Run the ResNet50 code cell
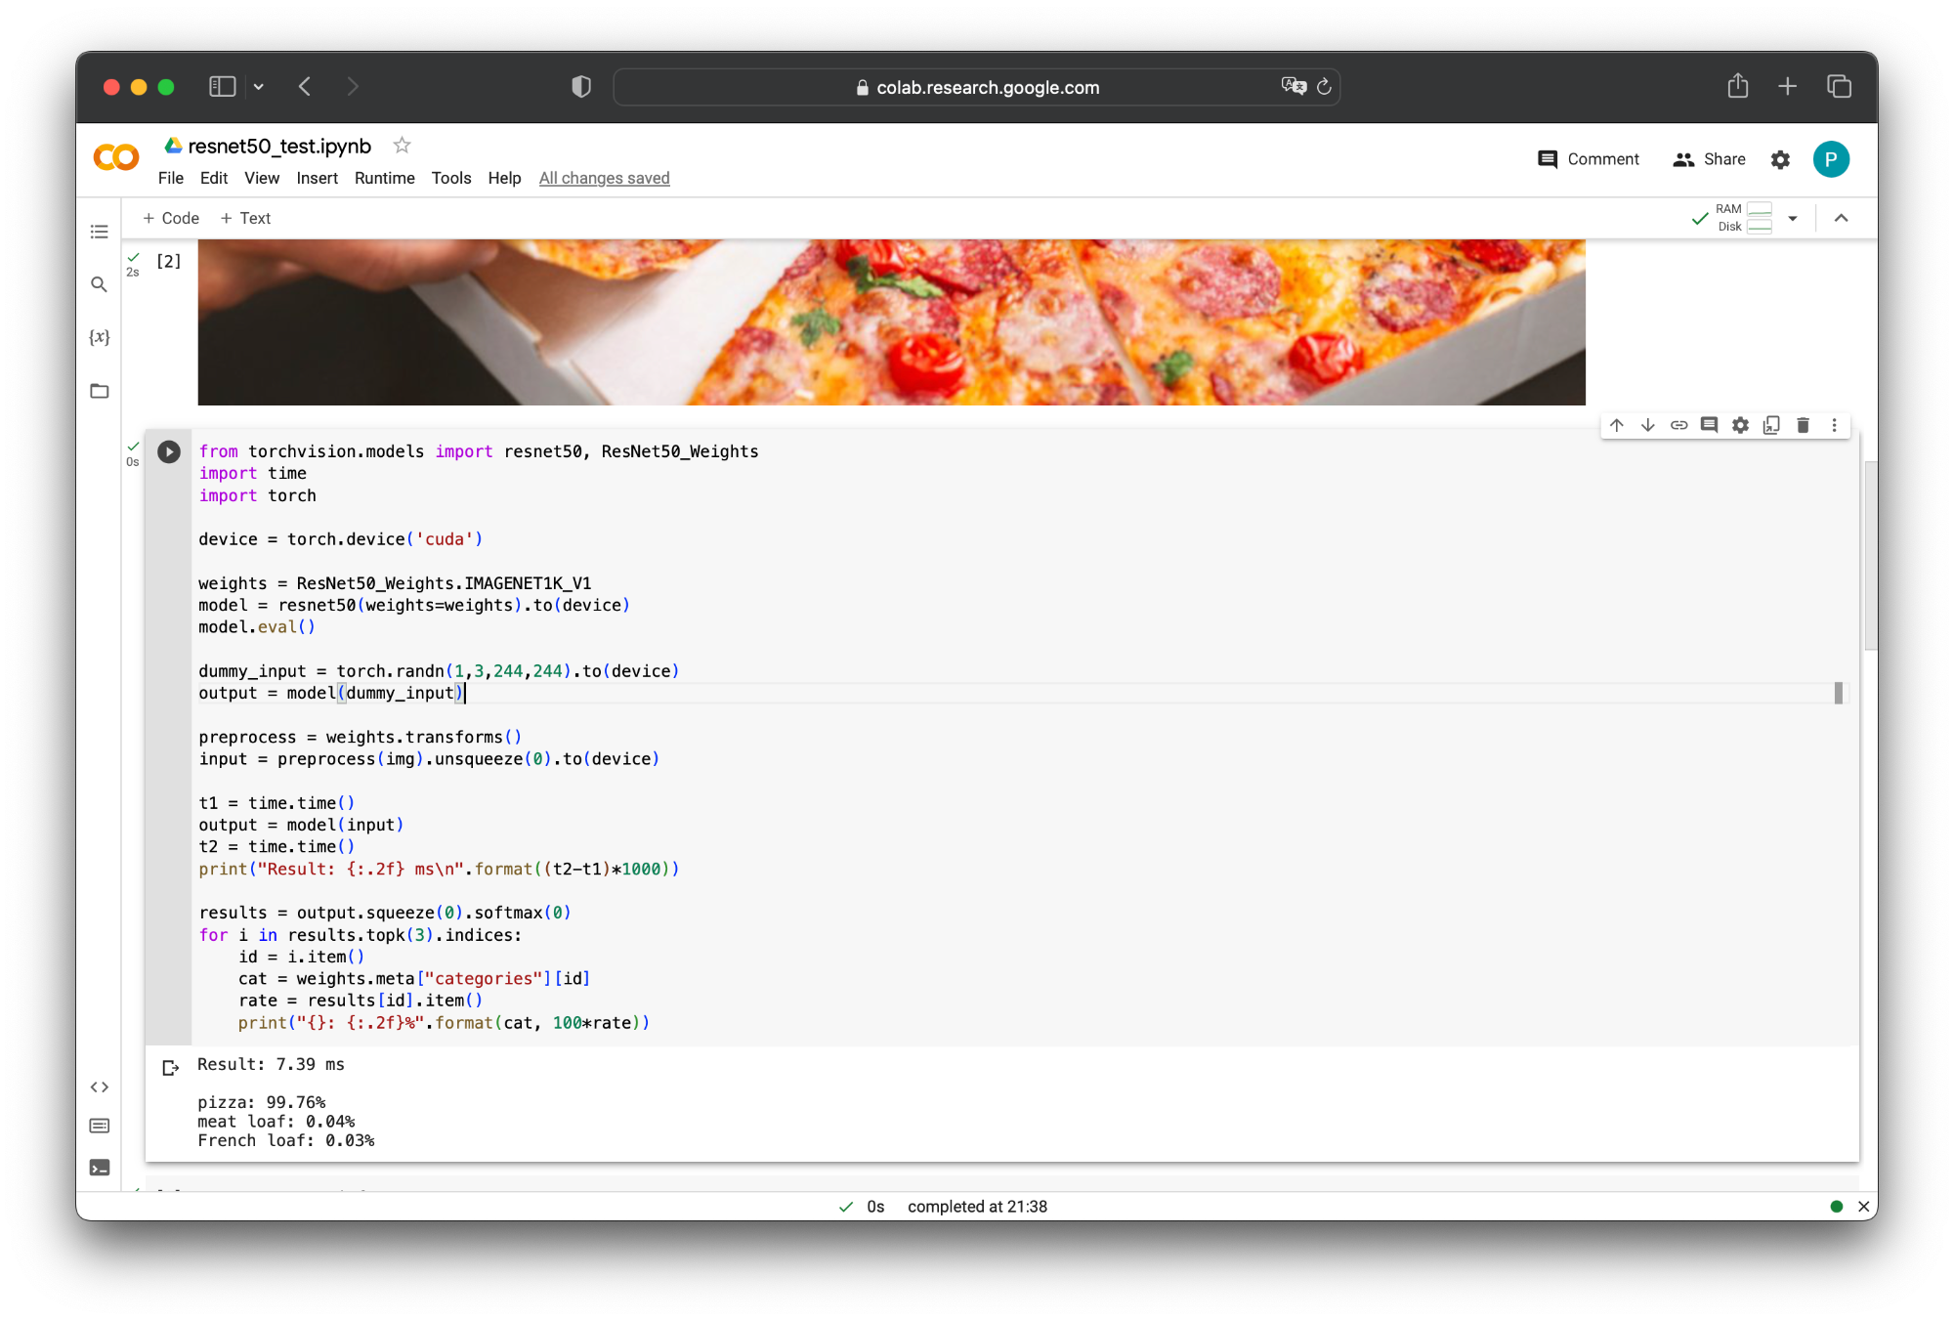Screen dimensions: 1954x1321 coord(169,452)
